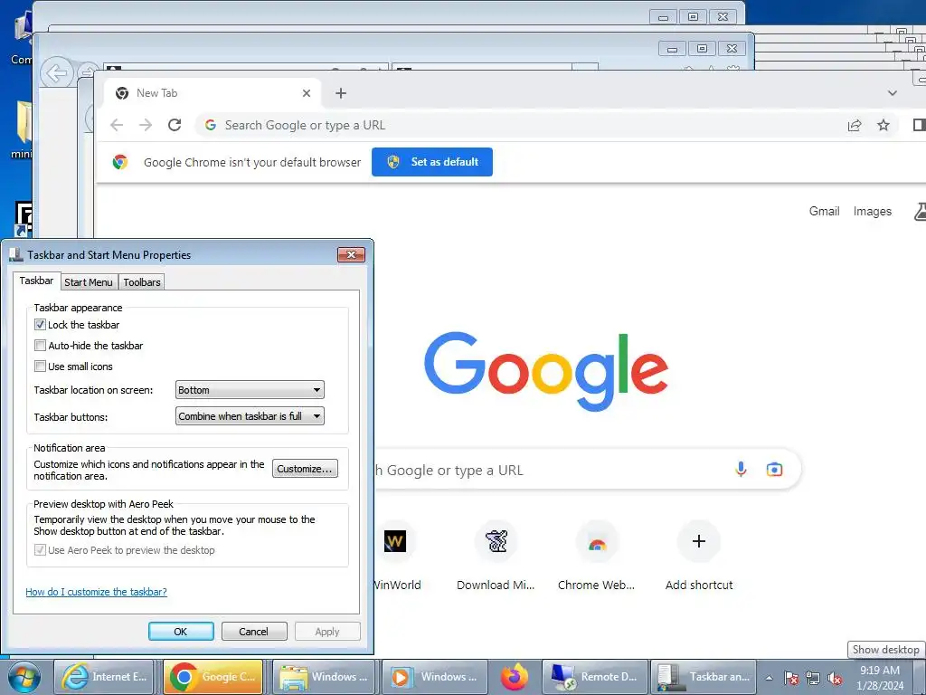Screen dimensions: 926x695
Task: Click Chrome's back arrow
Action: click(x=117, y=125)
